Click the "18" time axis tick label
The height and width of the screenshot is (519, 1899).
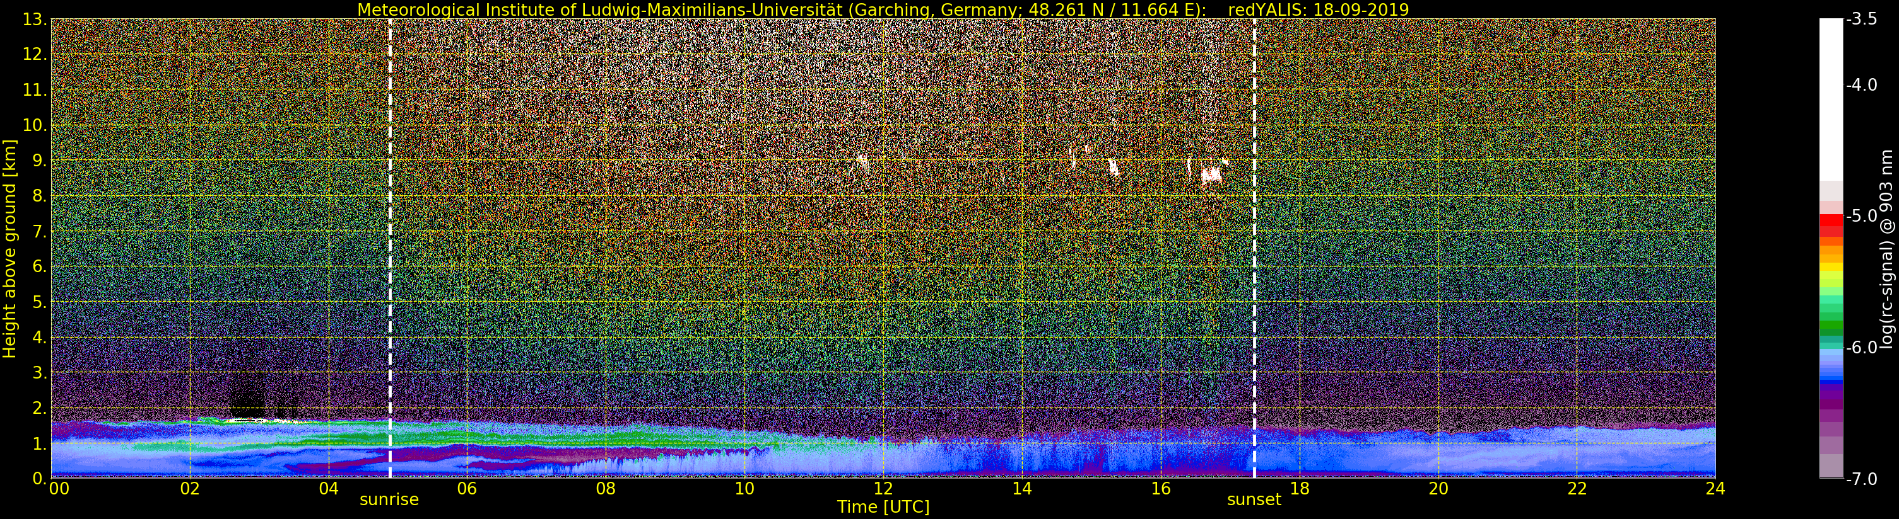tap(1300, 489)
